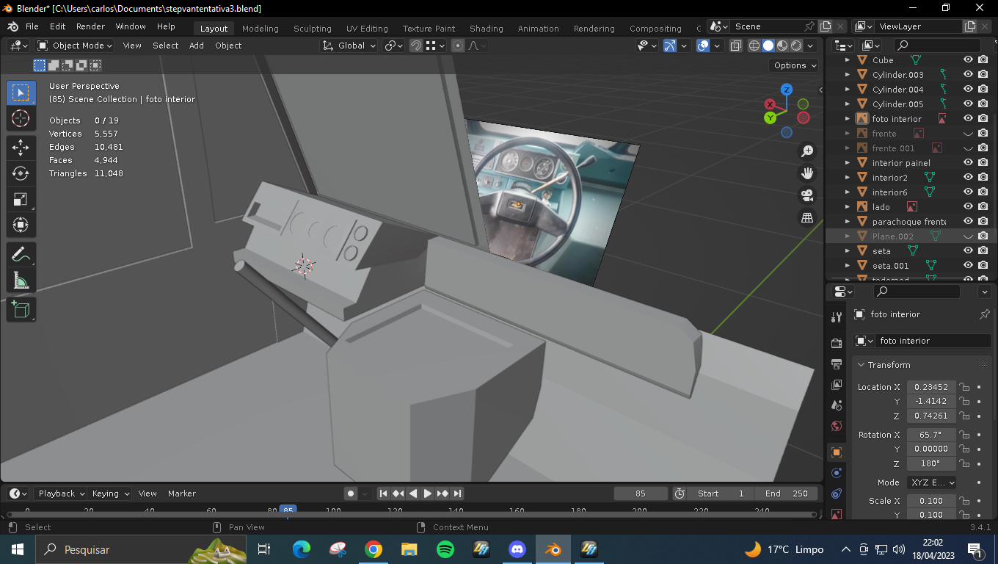Click the End frame field showing 250
998x564 pixels.
tap(786, 493)
